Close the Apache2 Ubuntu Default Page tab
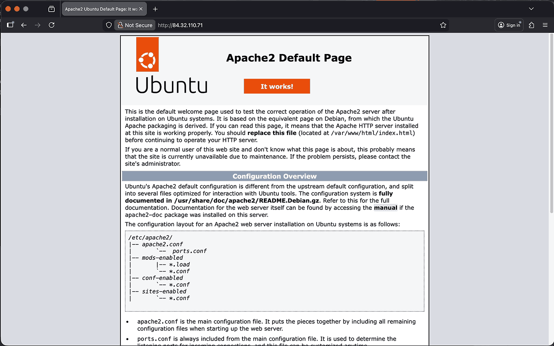The image size is (554, 346). (141, 9)
